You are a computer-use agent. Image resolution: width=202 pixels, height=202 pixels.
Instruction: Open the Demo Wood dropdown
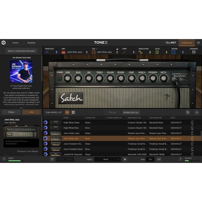(x=108, y=159)
